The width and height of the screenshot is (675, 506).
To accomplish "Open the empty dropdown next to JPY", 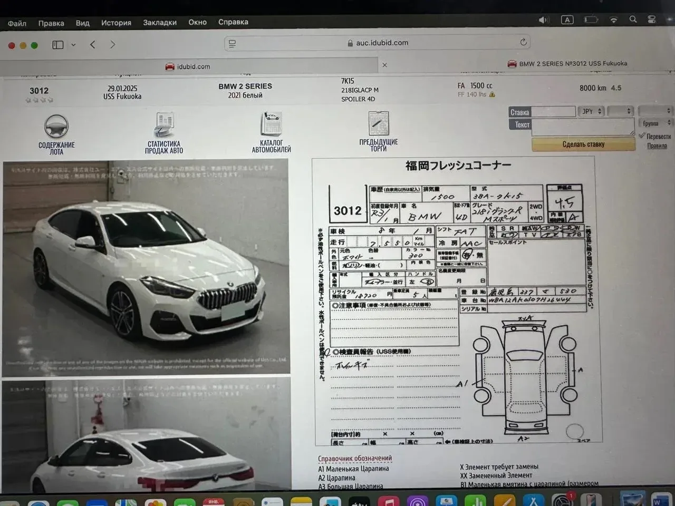I will coord(620,111).
